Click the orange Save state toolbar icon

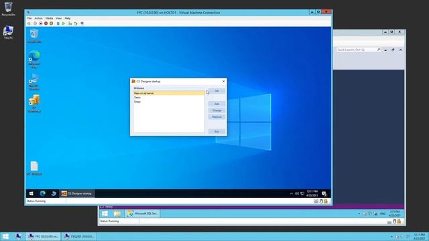click(x=51, y=23)
